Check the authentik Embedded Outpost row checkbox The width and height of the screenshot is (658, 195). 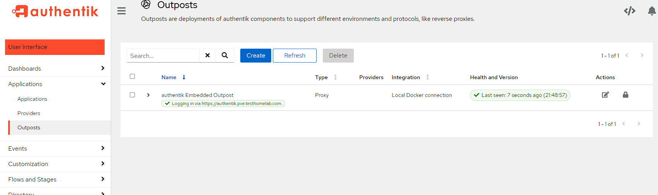pos(133,95)
